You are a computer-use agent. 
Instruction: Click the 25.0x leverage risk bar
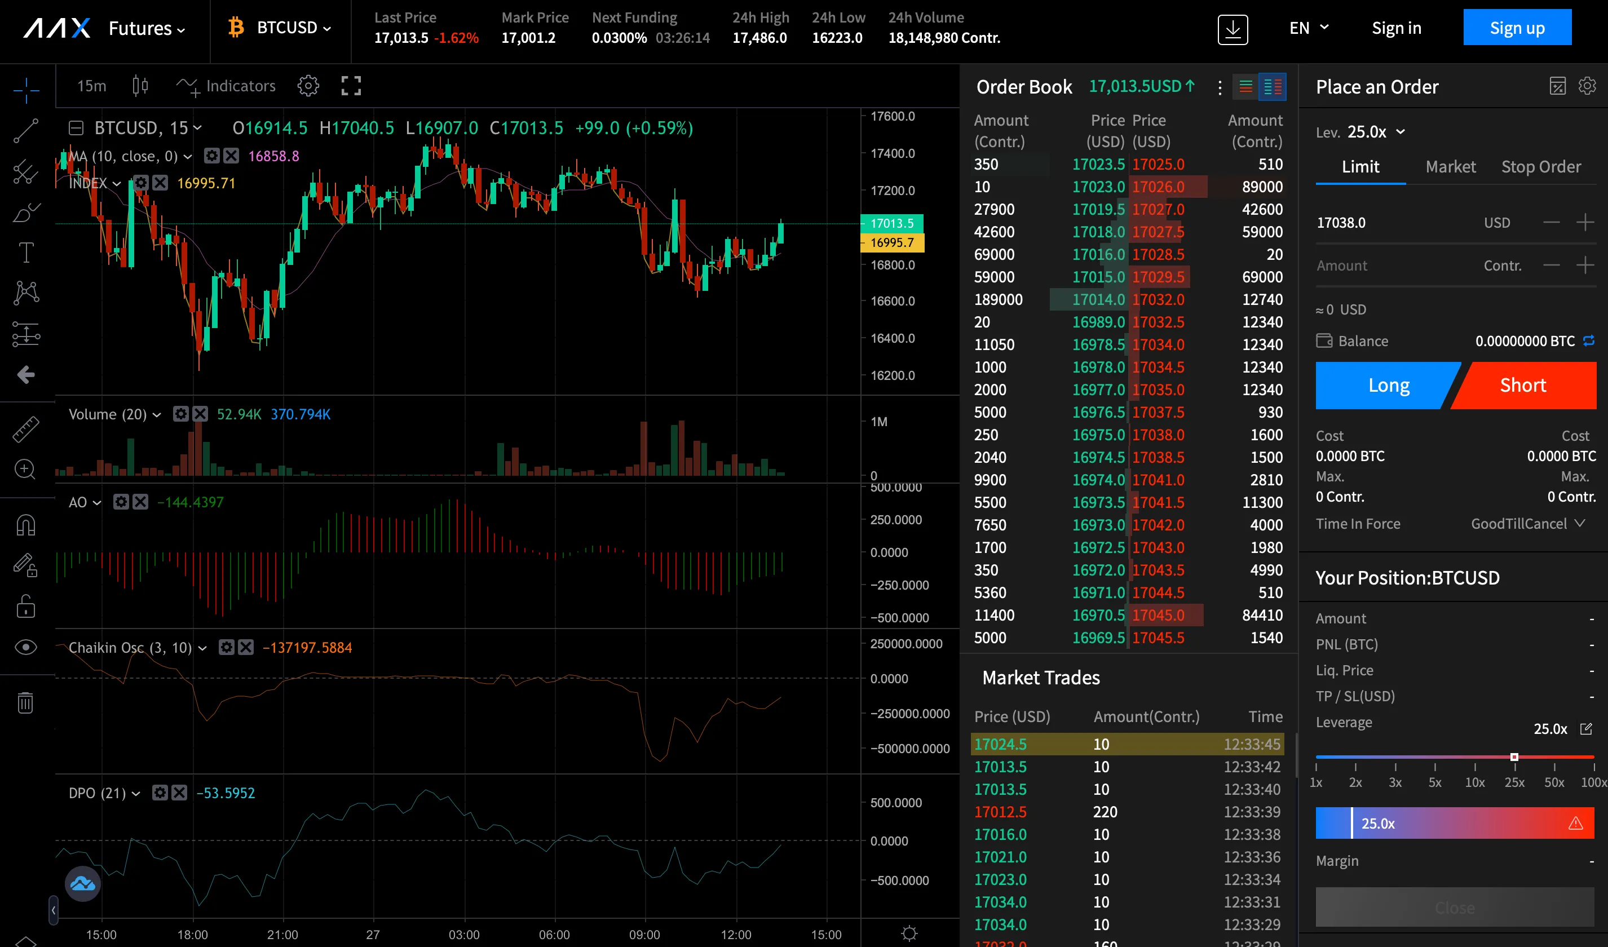tap(1454, 823)
